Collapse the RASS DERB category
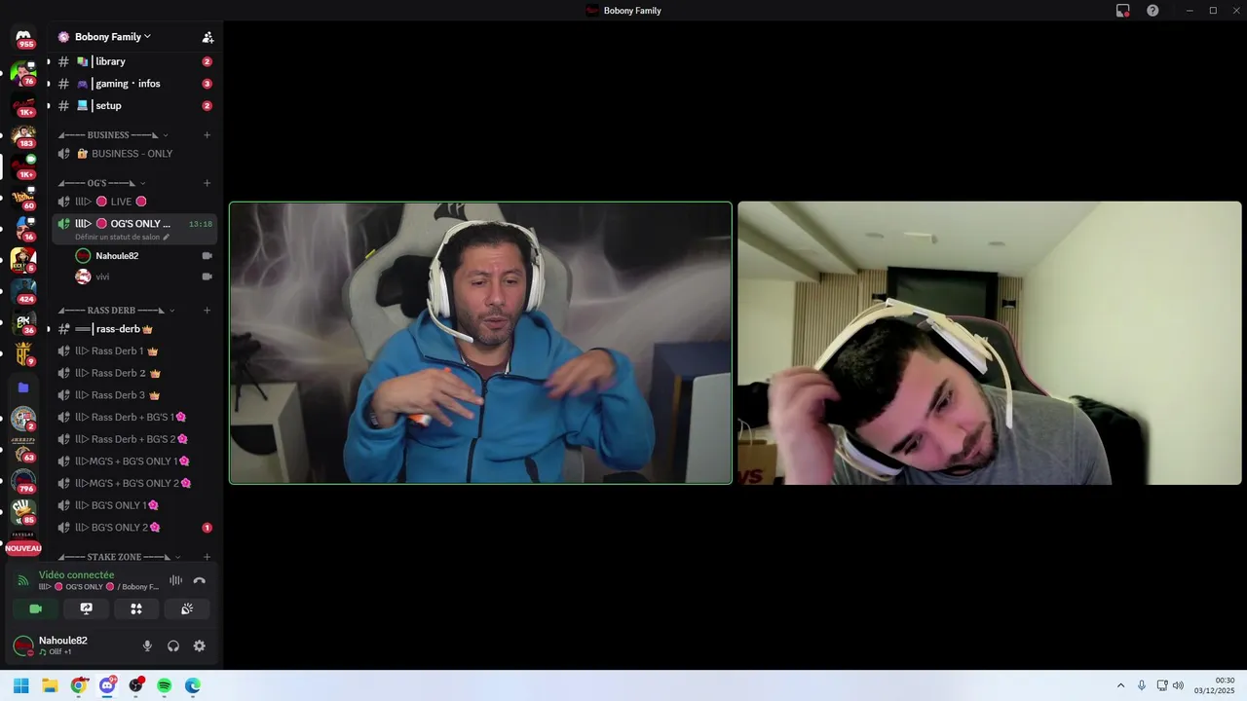Screen dimensions: 1247x701 116,311
